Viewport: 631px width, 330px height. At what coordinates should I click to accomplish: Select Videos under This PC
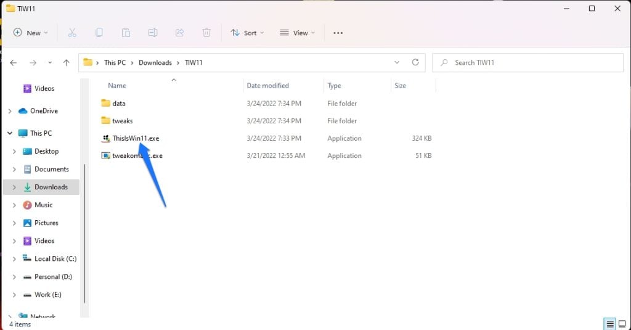(44, 241)
